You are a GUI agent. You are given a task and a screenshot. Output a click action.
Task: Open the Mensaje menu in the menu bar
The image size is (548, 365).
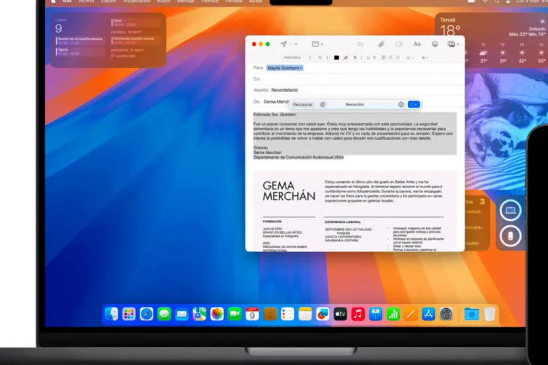coord(186,2)
